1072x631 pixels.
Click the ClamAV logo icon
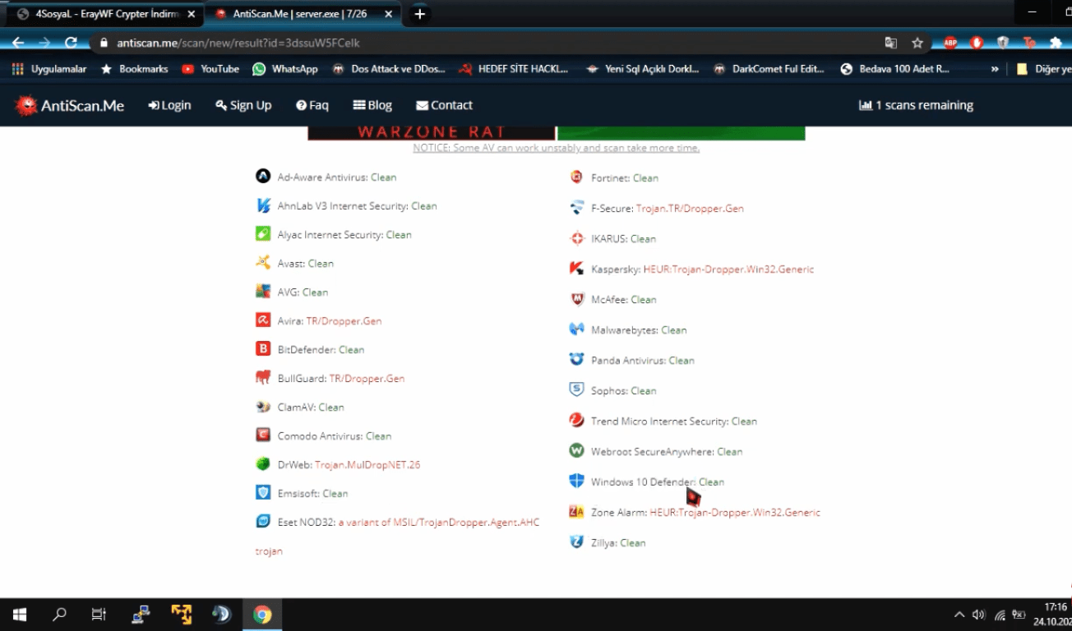(x=263, y=407)
